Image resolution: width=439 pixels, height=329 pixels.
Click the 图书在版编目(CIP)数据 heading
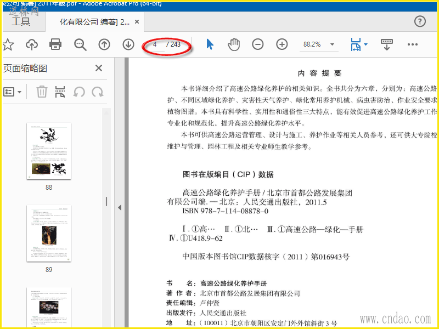228,174
